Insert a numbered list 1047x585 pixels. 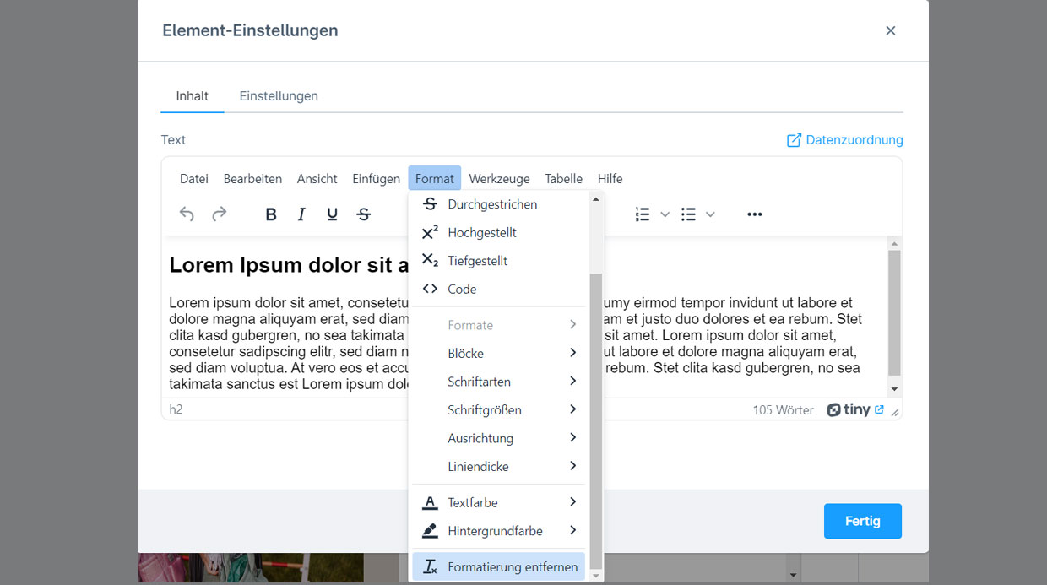coord(643,214)
